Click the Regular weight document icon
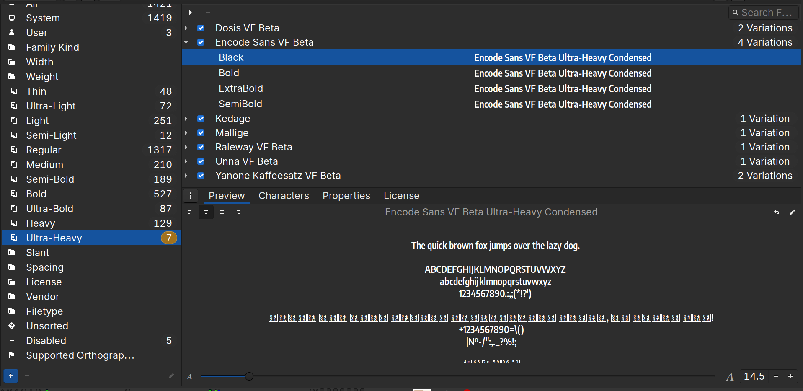 [14, 150]
